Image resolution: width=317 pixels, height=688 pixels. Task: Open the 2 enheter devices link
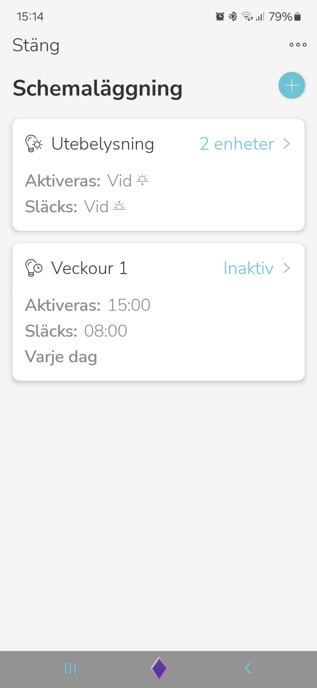point(237,144)
